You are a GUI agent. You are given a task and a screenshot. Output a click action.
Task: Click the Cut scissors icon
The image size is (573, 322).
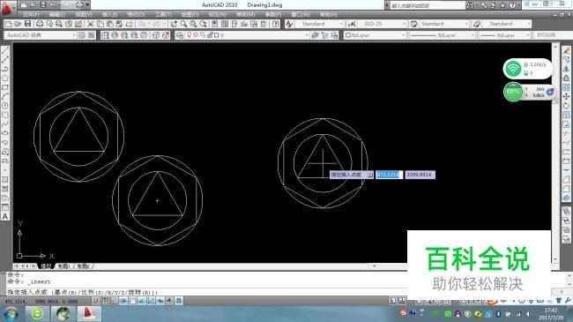[90, 24]
